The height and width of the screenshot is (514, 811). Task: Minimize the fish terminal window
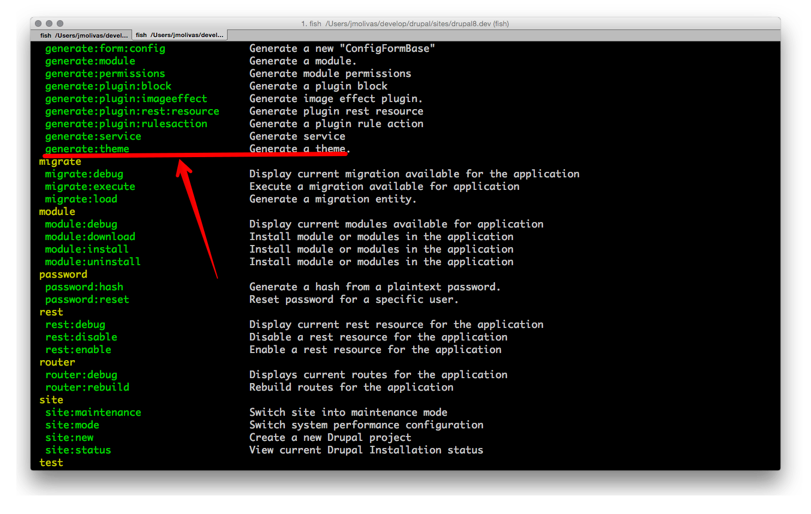49,23
